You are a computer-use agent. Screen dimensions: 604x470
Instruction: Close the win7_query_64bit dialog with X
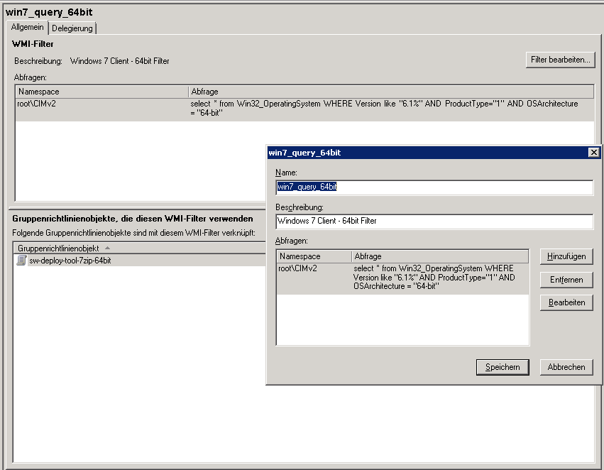pos(593,152)
